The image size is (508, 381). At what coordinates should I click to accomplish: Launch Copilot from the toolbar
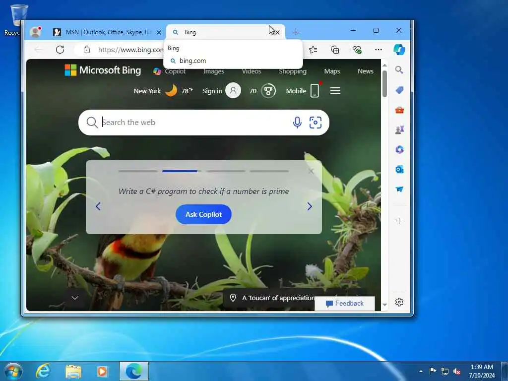pos(399,50)
